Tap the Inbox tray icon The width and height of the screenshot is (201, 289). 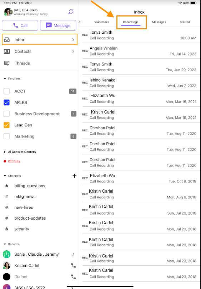[7, 40]
